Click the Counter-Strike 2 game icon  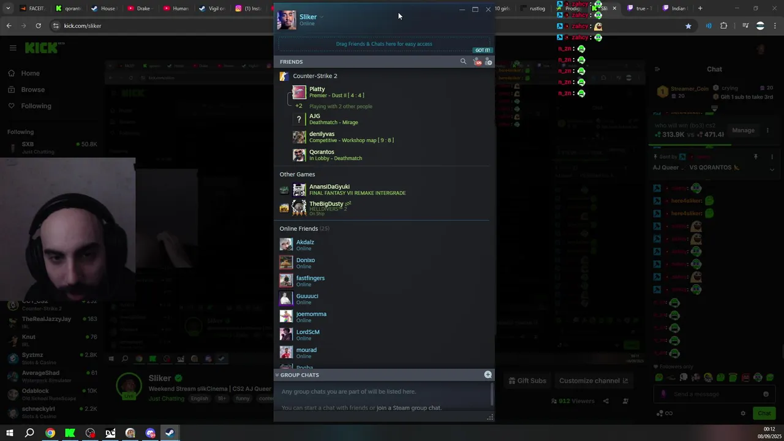click(284, 76)
